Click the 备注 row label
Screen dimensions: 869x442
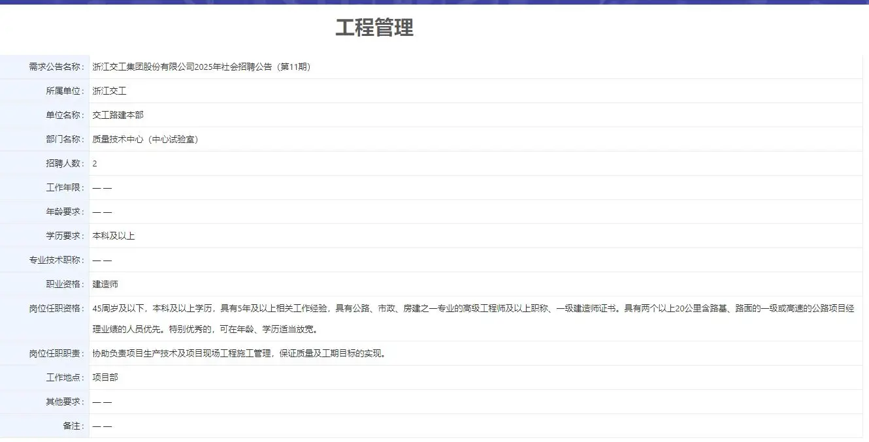click(74, 426)
